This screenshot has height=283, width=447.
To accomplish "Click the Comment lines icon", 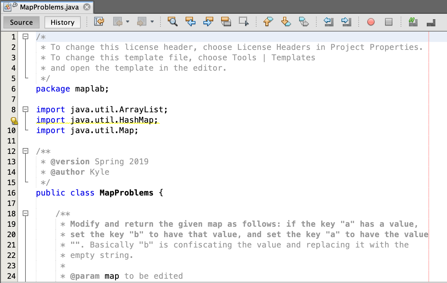I will [413, 22].
